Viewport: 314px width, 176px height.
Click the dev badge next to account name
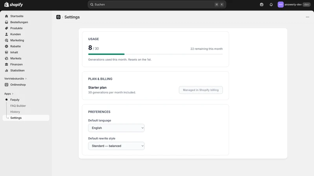coord(307,4)
